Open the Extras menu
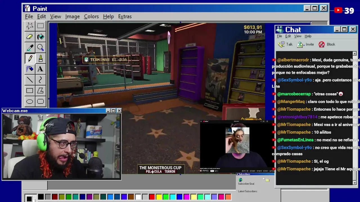The width and height of the screenshot is (360, 202). tap(125, 17)
